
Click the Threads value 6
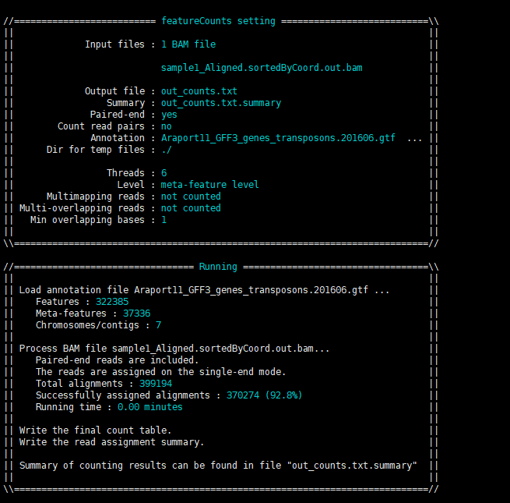[x=164, y=173]
